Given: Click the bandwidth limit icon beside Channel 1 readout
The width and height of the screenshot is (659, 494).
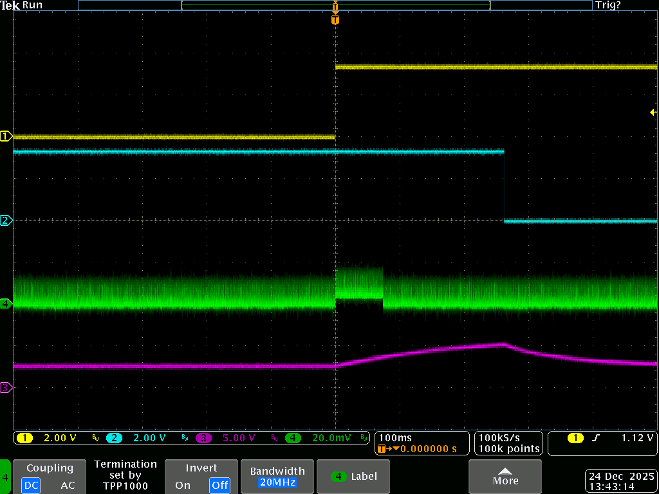Looking at the screenshot, I should 95,438.
